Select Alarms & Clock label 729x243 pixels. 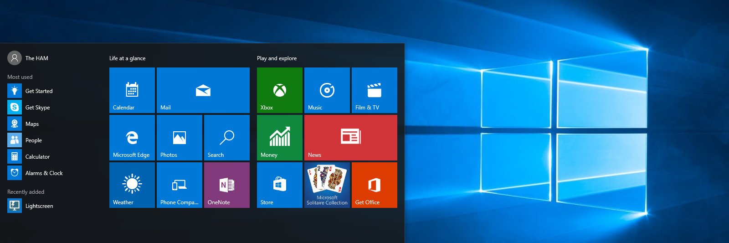44,173
